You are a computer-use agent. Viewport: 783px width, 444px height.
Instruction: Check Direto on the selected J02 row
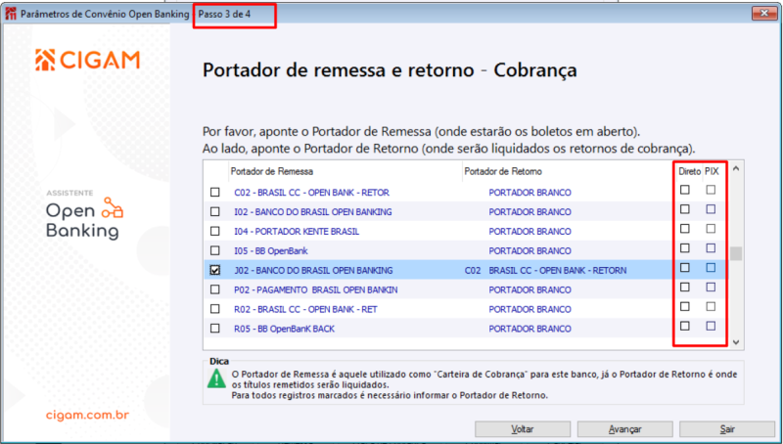point(685,267)
